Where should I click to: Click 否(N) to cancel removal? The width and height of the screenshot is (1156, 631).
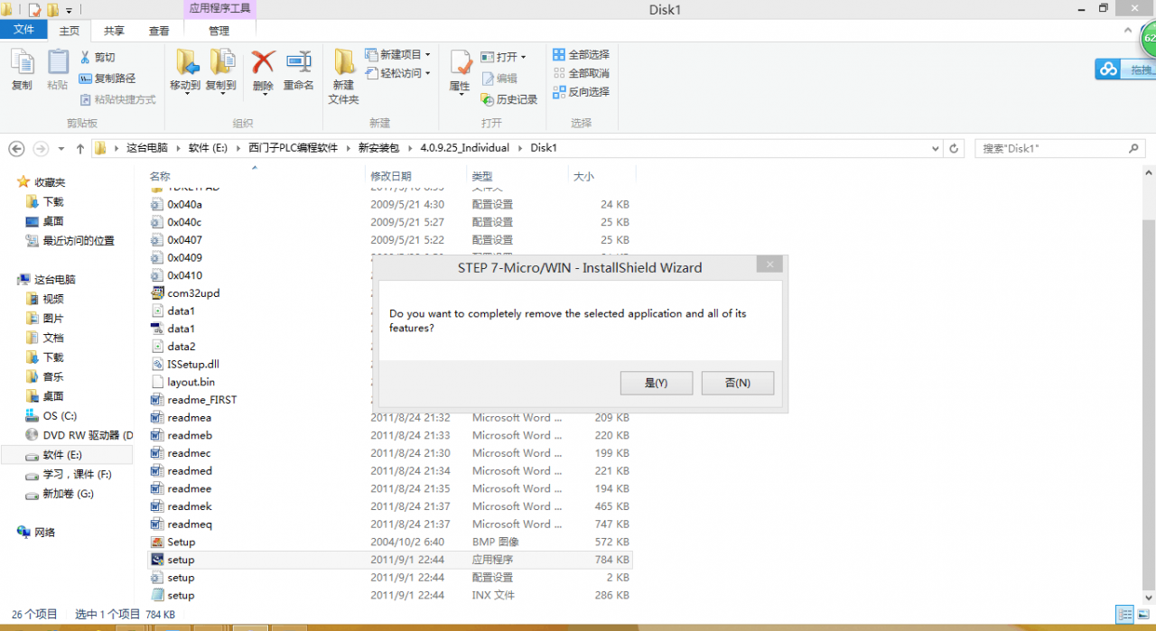(x=738, y=383)
